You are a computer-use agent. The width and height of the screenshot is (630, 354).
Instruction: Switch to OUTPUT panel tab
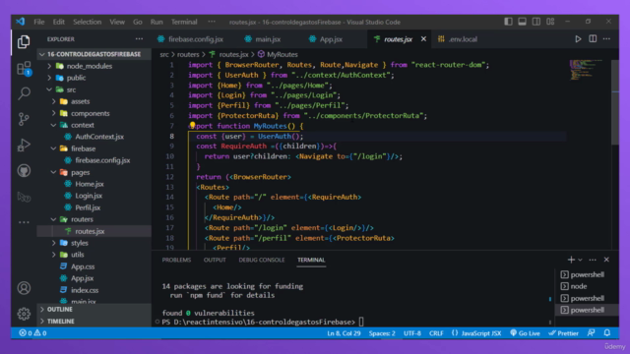[x=215, y=260]
